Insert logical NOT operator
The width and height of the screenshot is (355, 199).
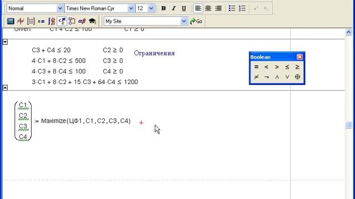tap(266, 77)
